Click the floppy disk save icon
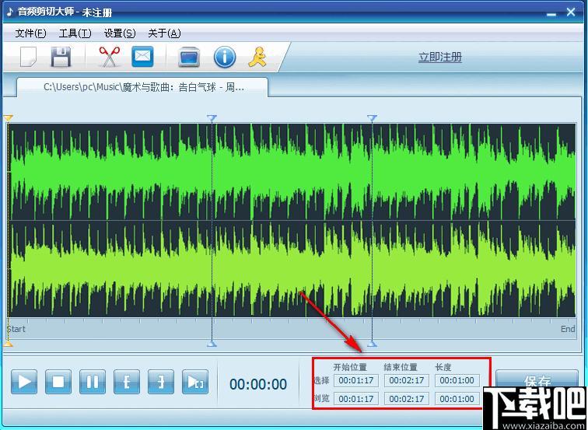588x430 pixels. [61, 58]
